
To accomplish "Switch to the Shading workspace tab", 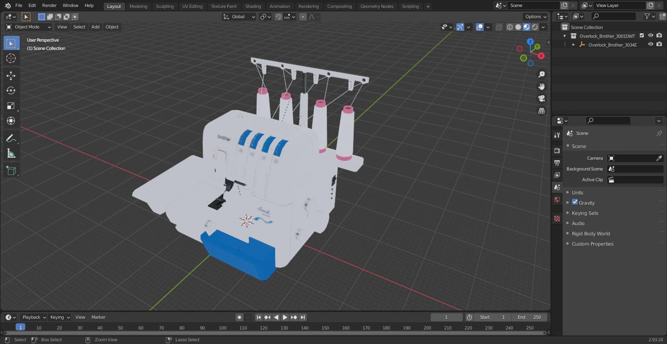I will (x=253, y=6).
